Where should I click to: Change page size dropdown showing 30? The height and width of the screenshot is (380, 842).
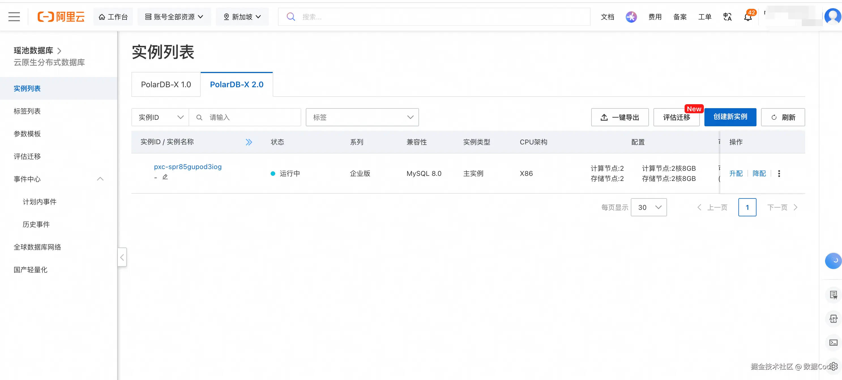[649, 207]
